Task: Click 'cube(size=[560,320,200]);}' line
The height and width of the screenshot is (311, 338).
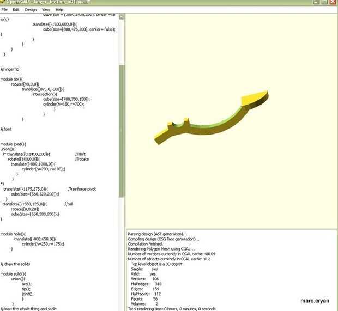Action: (x=35, y=194)
